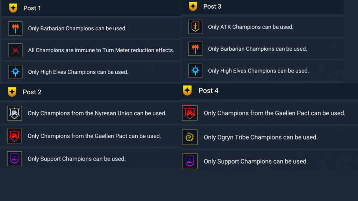Click the gold star badge beside Post 2
This screenshot has width=358, height=201.
coord(12,92)
